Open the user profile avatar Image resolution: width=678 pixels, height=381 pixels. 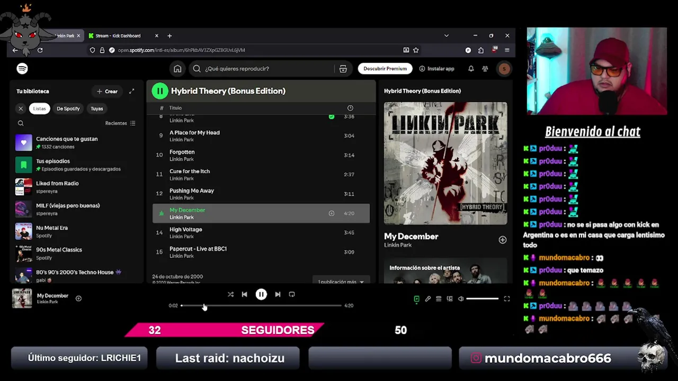pyautogui.click(x=504, y=68)
